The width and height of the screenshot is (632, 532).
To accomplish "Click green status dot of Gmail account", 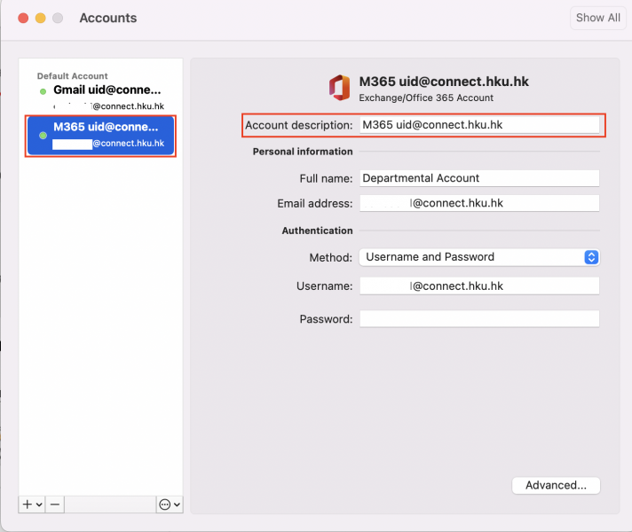I will [43, 91].
